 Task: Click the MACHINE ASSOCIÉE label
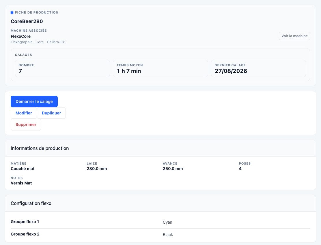(x=29, y=31)
